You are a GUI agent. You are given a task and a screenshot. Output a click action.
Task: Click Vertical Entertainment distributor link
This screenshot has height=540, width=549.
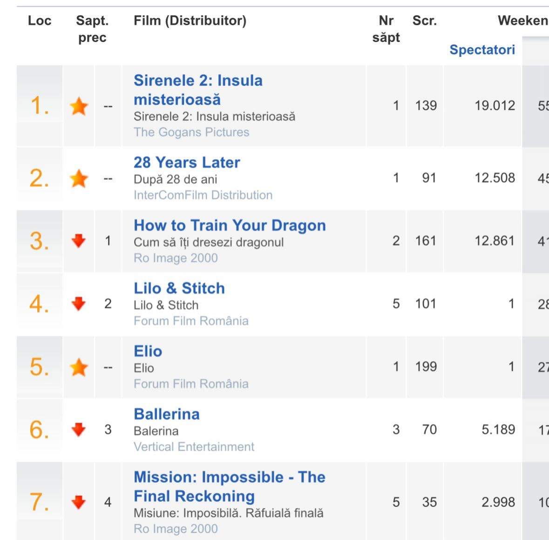coord(194,447)
